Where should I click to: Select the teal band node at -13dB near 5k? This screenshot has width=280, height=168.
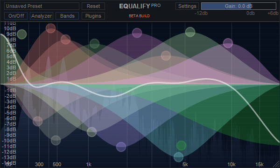tap(179, 157)
